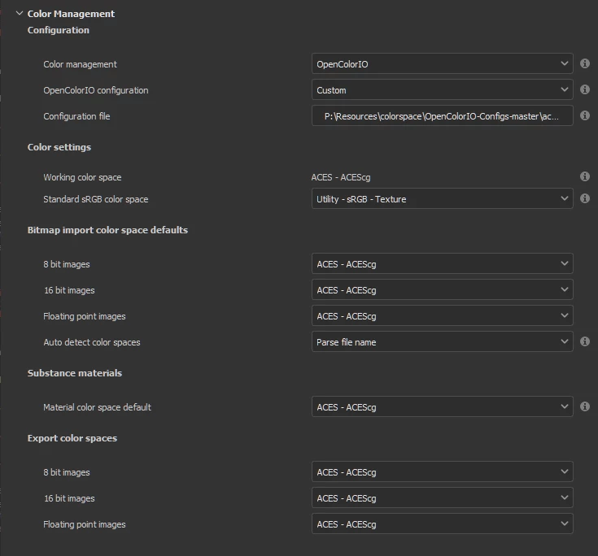The height and width of the screenshot is (556, 598).
Task: Open Material color space default dropdown
Action: (x=442, y=406)
